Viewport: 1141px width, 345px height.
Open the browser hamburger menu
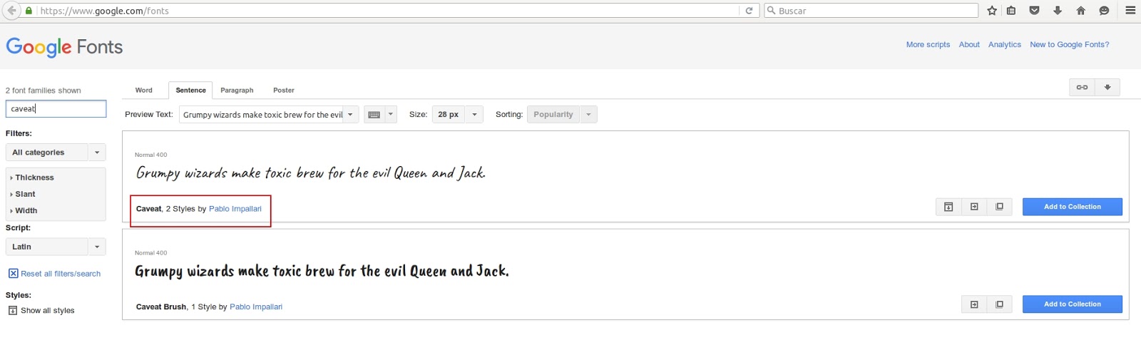[x=1130, y=11]
